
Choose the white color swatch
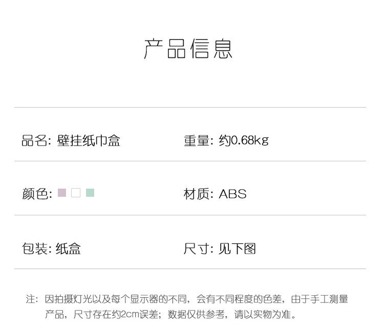tap(76, 193)
